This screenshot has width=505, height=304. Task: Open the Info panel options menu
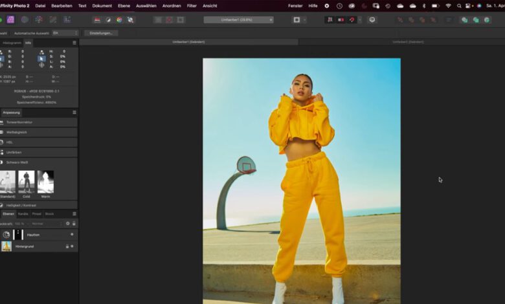tap(74, 43)
